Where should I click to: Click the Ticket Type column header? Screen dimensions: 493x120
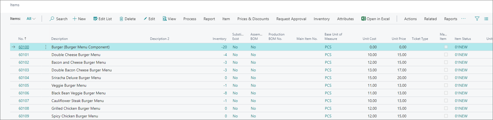[420, 39]
